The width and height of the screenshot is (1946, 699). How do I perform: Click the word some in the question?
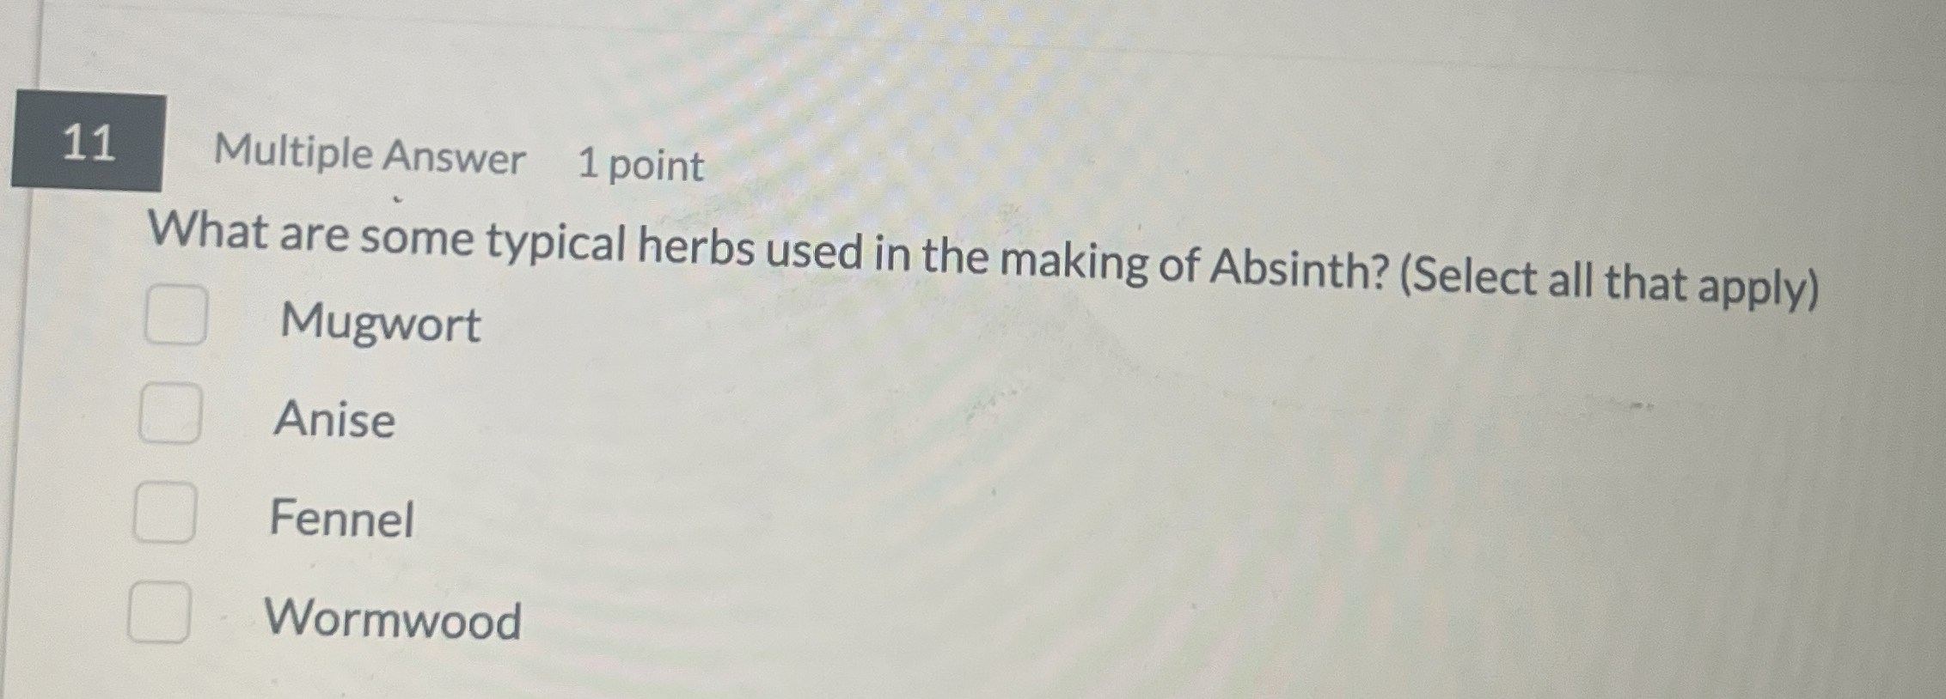(x=416, y=238)
